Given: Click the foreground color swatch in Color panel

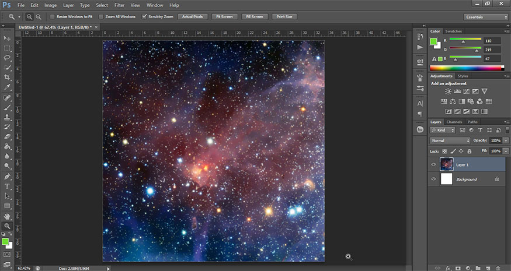Looking at the screenshot, I should [x=433, y=41].
